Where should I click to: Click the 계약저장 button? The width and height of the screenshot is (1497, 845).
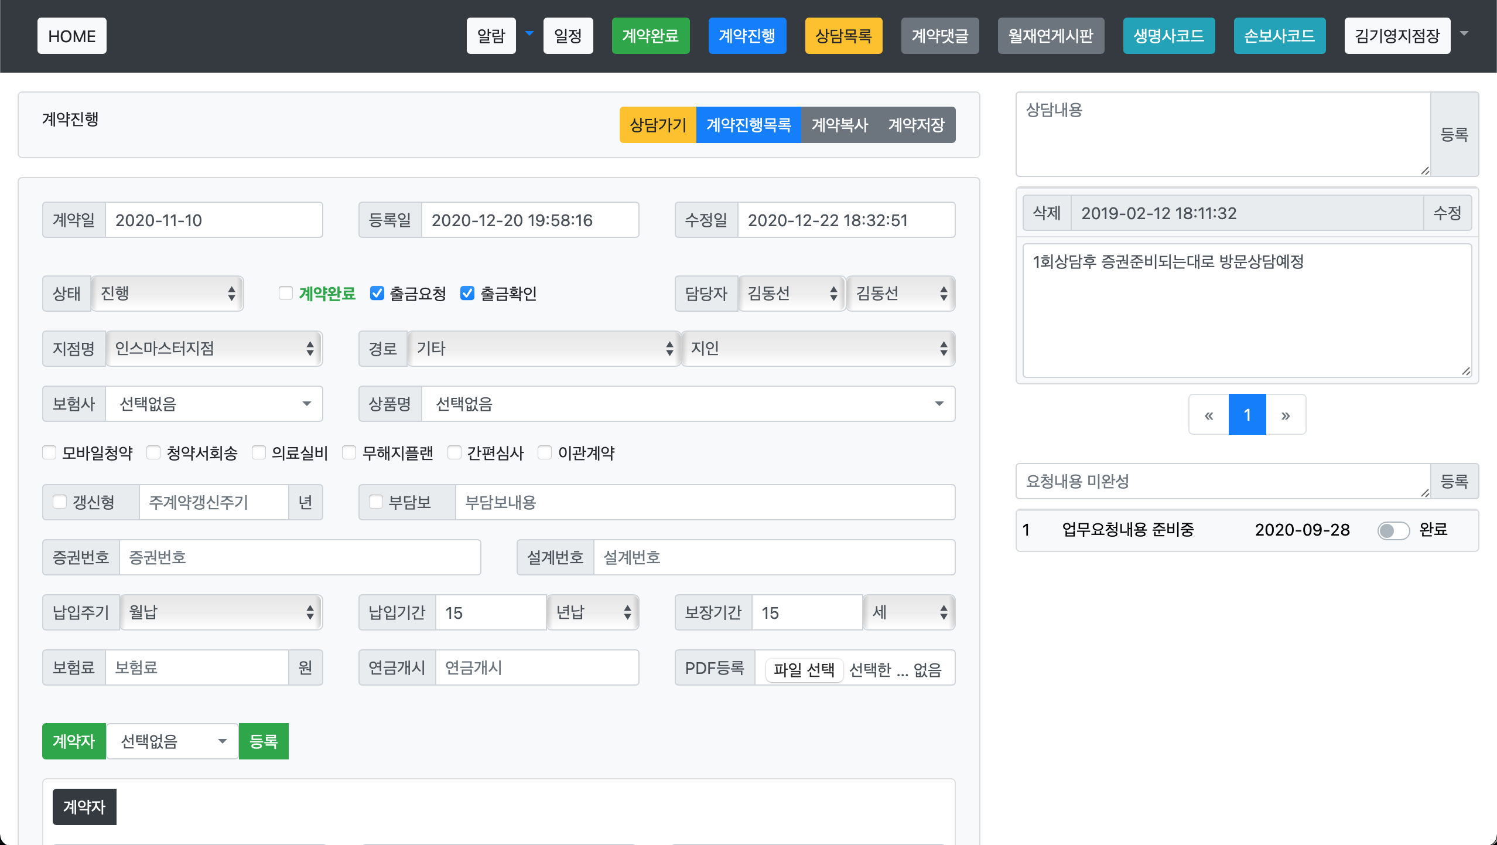point(916,125)
